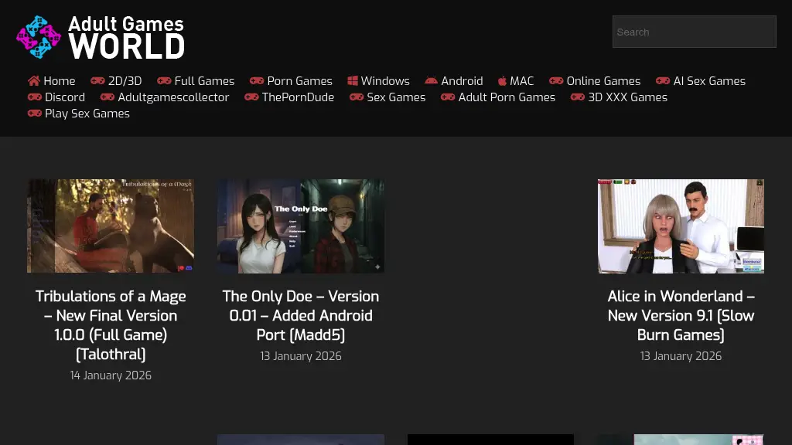792x445 pixels.
Task: Open the Tribulations of a Mage post title
Action: click(x=111, y=325)
